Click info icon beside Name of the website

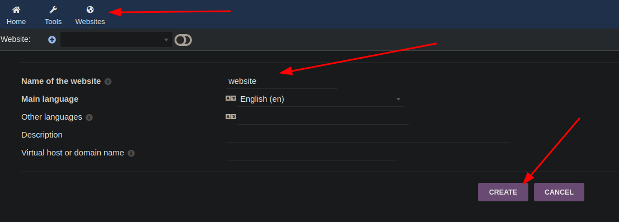pyautogui.click(x=108, y=82)
